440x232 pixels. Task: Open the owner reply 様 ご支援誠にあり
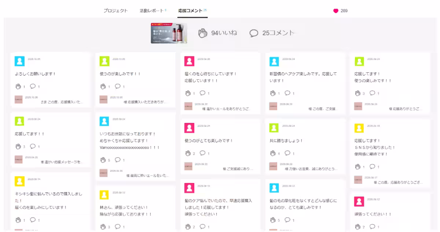click(238, 169)
